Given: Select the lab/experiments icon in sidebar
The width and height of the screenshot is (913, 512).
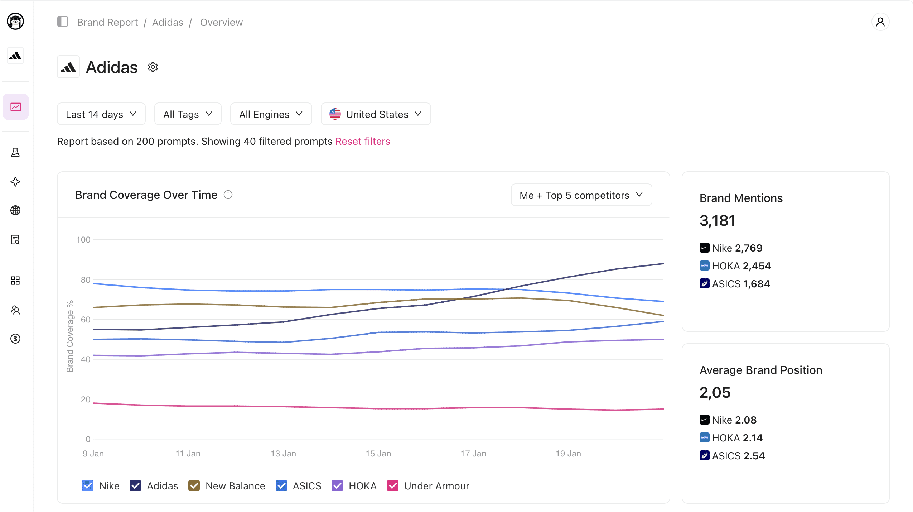Looking at the screenshot, I should (x=15, y=152).
